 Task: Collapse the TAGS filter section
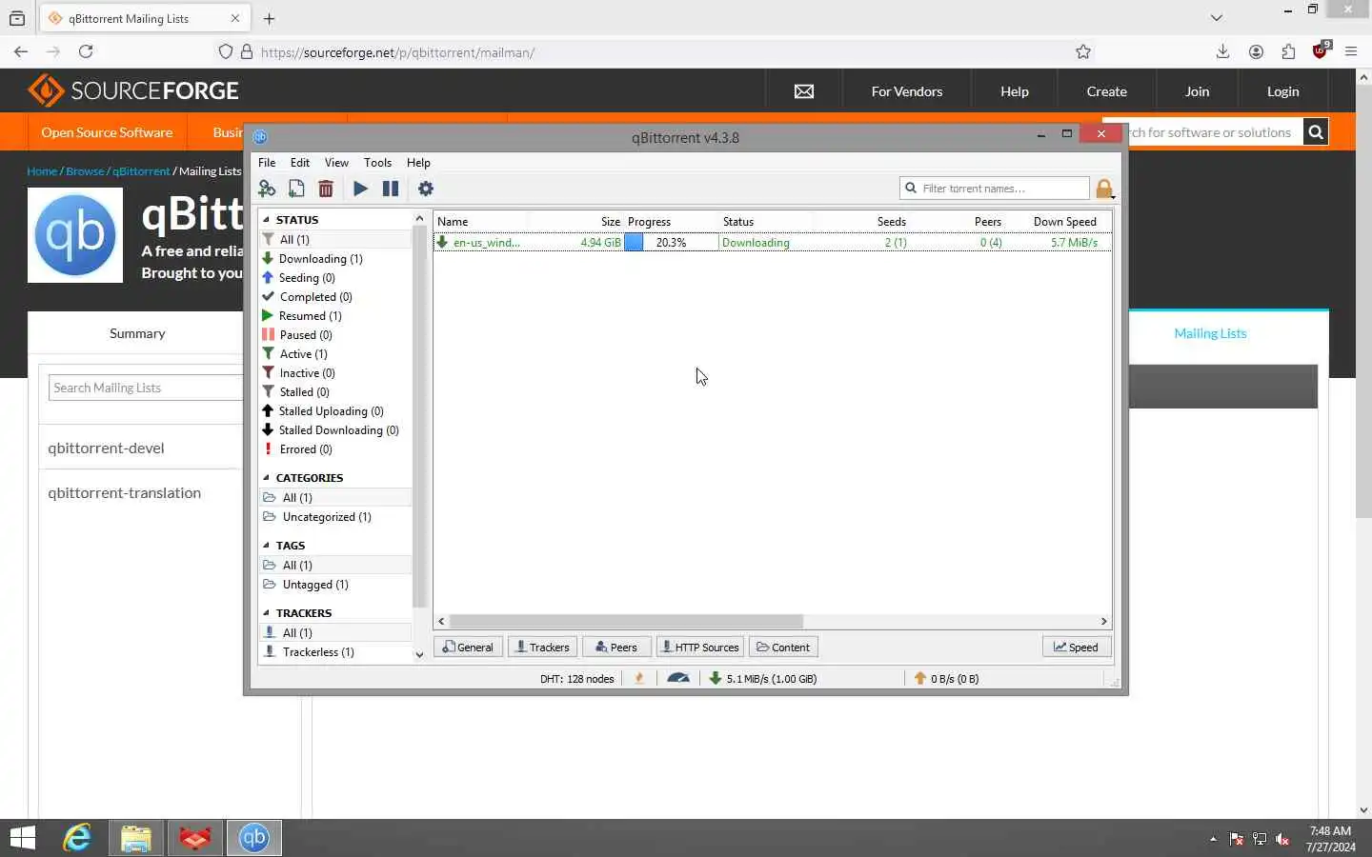click(267, 545)
